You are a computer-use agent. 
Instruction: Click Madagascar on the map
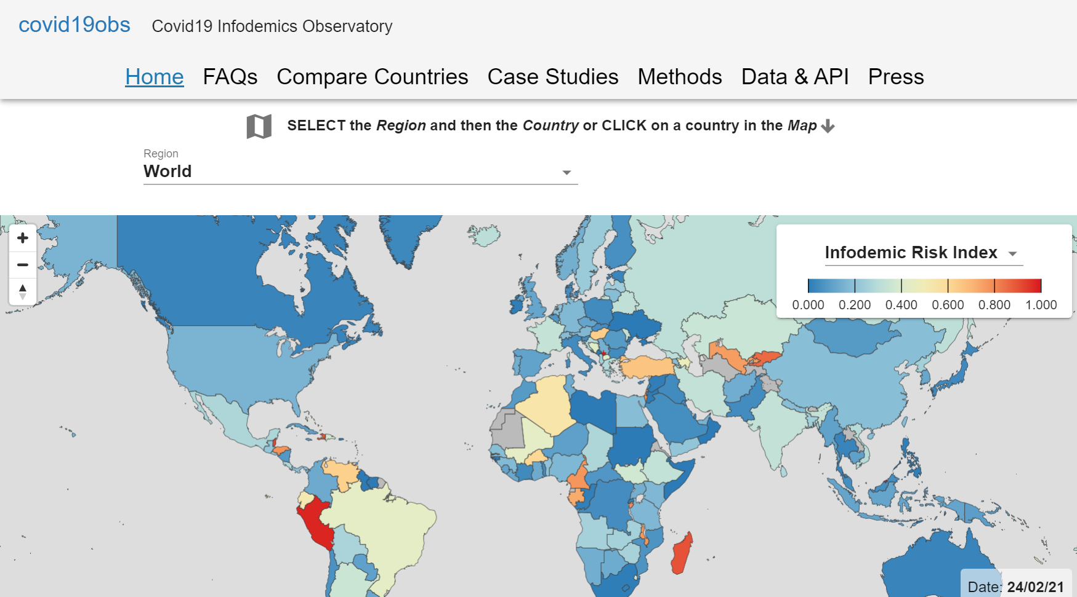tap(682, 553)
